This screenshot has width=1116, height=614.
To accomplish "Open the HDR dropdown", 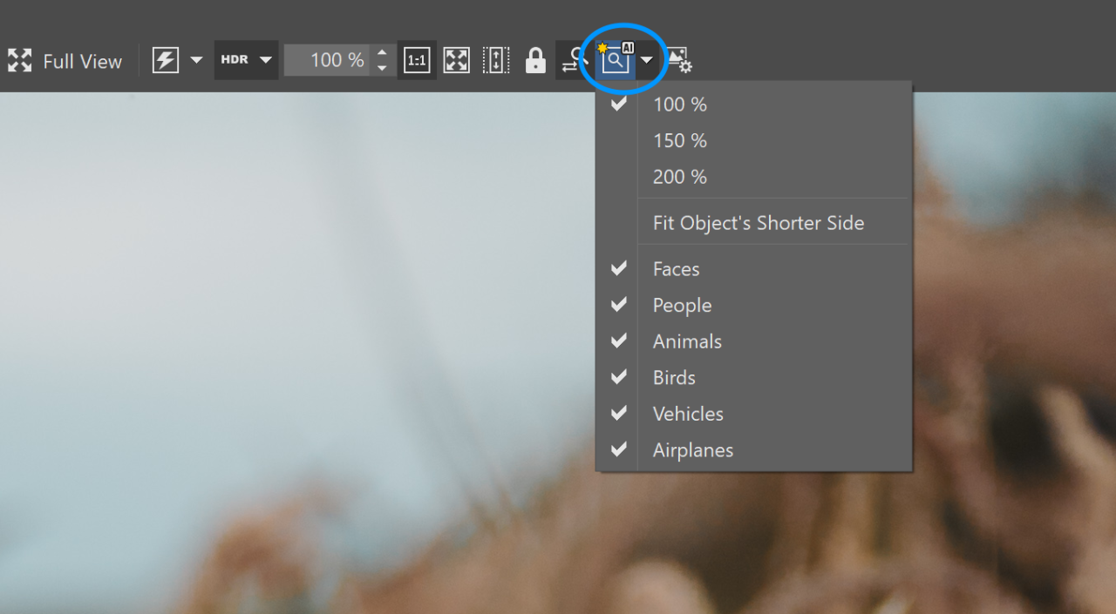I will [246, 60].
